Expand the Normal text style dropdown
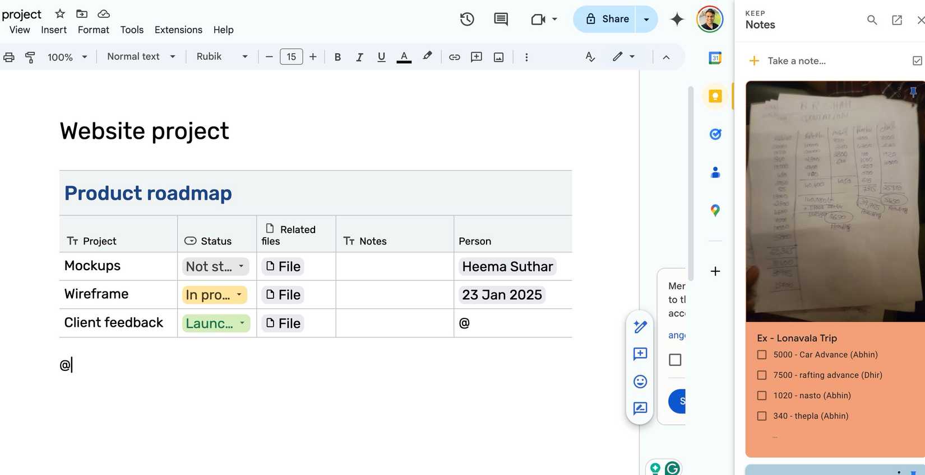925x475 pixels. (x=141, y=57)
